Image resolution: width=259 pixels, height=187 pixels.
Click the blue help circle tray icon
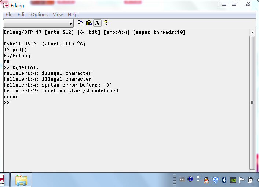(190, 179)
